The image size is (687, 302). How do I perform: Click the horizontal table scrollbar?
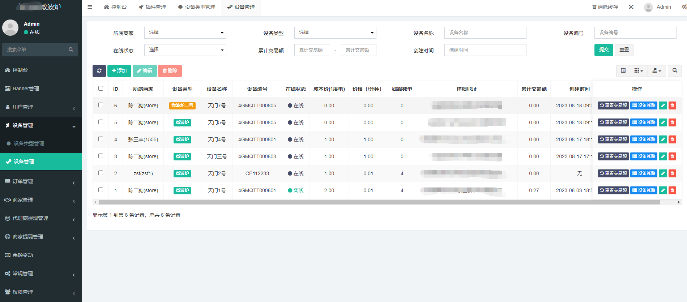coord(379,202)
